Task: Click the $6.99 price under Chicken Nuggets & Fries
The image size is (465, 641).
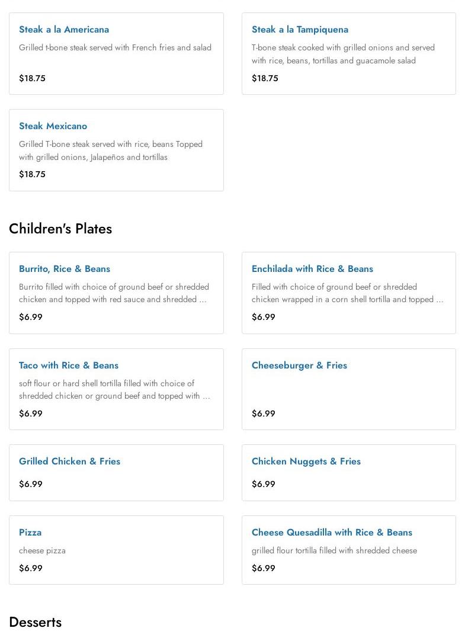Action: click(x=264, y=484)
